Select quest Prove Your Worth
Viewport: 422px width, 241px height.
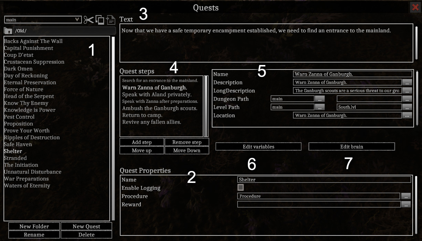pos(27,131)
